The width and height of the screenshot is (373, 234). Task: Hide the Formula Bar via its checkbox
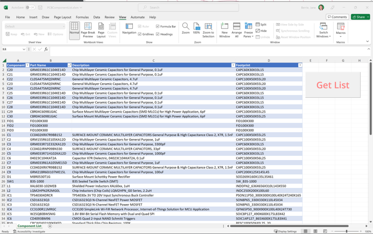[157, 26]
